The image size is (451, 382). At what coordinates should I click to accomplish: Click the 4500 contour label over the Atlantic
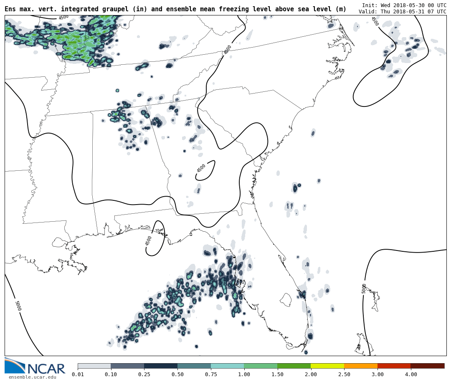(x=375, y=21)
